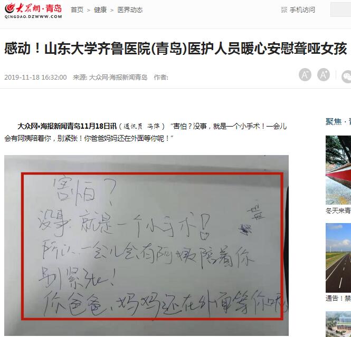Click the article headline text

point(175,49)
